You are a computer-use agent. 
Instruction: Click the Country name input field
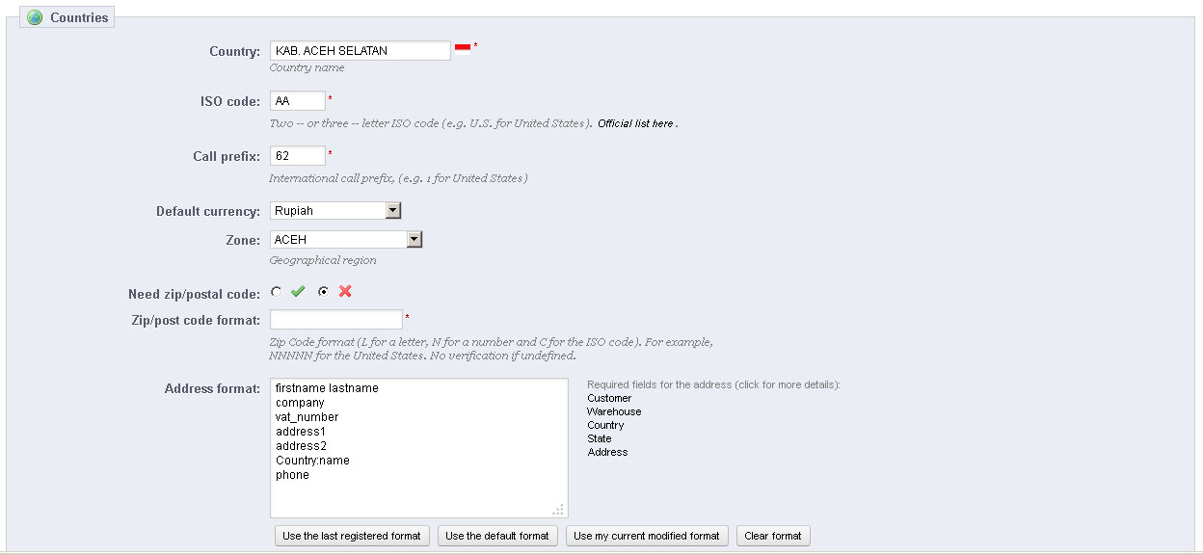(x=361, y=50)
